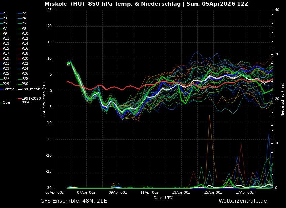286x208 pixels.
Task: Click the Wetterzentrale.de link text
Action: 243,201
